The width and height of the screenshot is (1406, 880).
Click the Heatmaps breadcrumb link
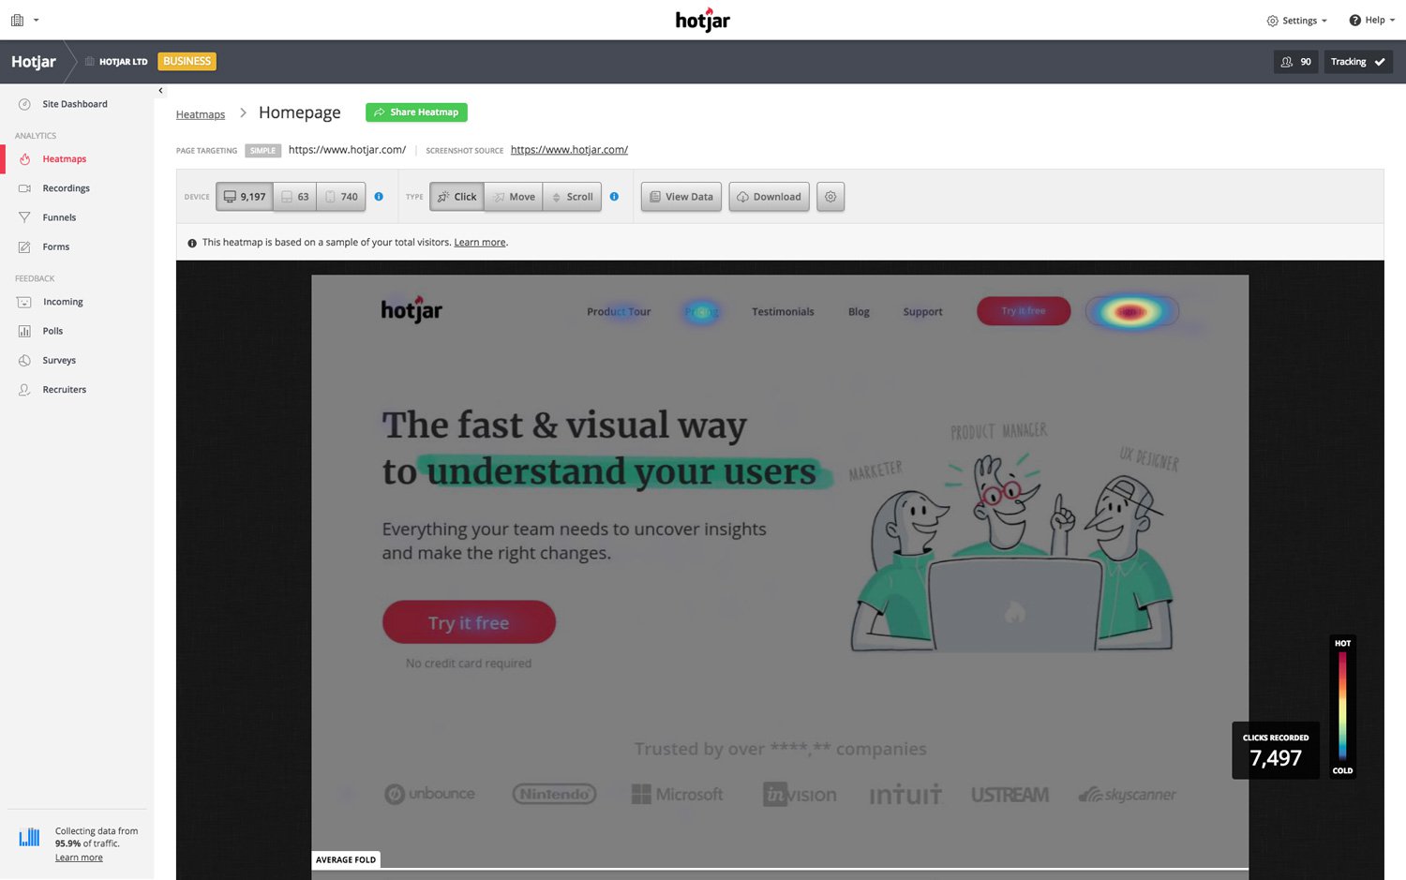tap(201, 114)
